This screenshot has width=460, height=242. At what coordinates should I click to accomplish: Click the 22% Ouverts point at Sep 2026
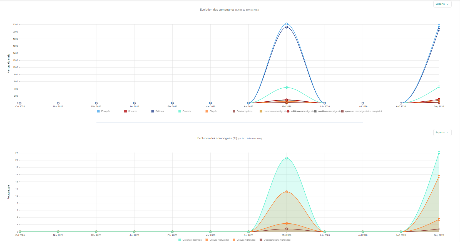[439, 153]
